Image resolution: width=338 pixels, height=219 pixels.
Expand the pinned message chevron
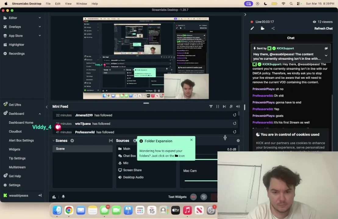[x=326, y=55]
